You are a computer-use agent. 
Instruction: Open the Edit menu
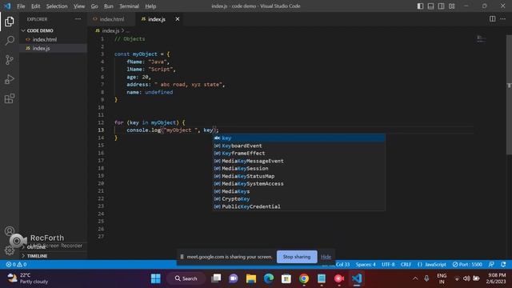point(35,6)
